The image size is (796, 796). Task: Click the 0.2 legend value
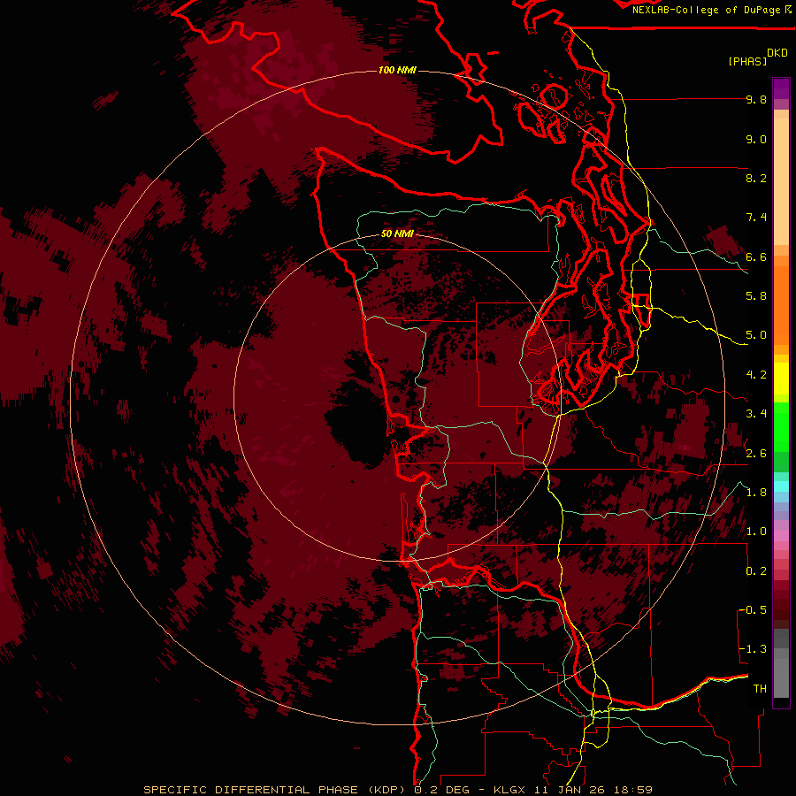pos(756,571)
